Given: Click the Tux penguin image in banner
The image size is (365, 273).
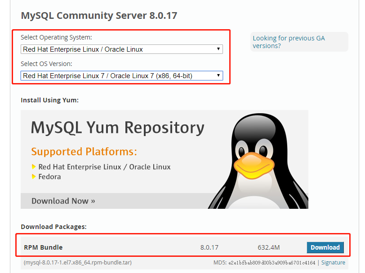Looking at the screenshot, I should pyautogui.click(x=258, y=161).
